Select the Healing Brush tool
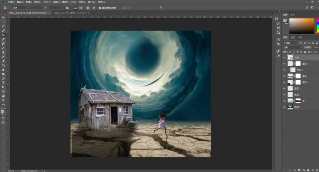The image size is (319, 172). 3,44
